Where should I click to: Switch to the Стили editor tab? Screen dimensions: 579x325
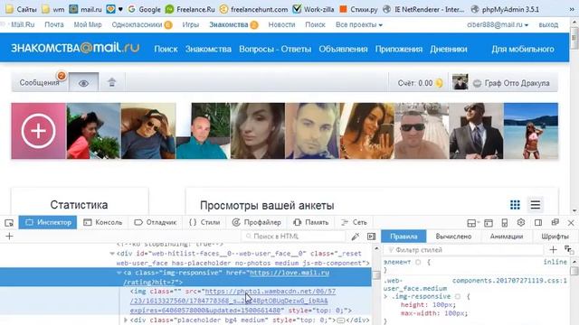click(x=204, y=223)
